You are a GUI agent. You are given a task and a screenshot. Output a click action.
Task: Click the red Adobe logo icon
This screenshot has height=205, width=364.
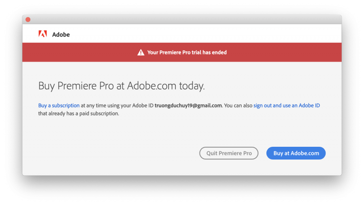[43, 34]
